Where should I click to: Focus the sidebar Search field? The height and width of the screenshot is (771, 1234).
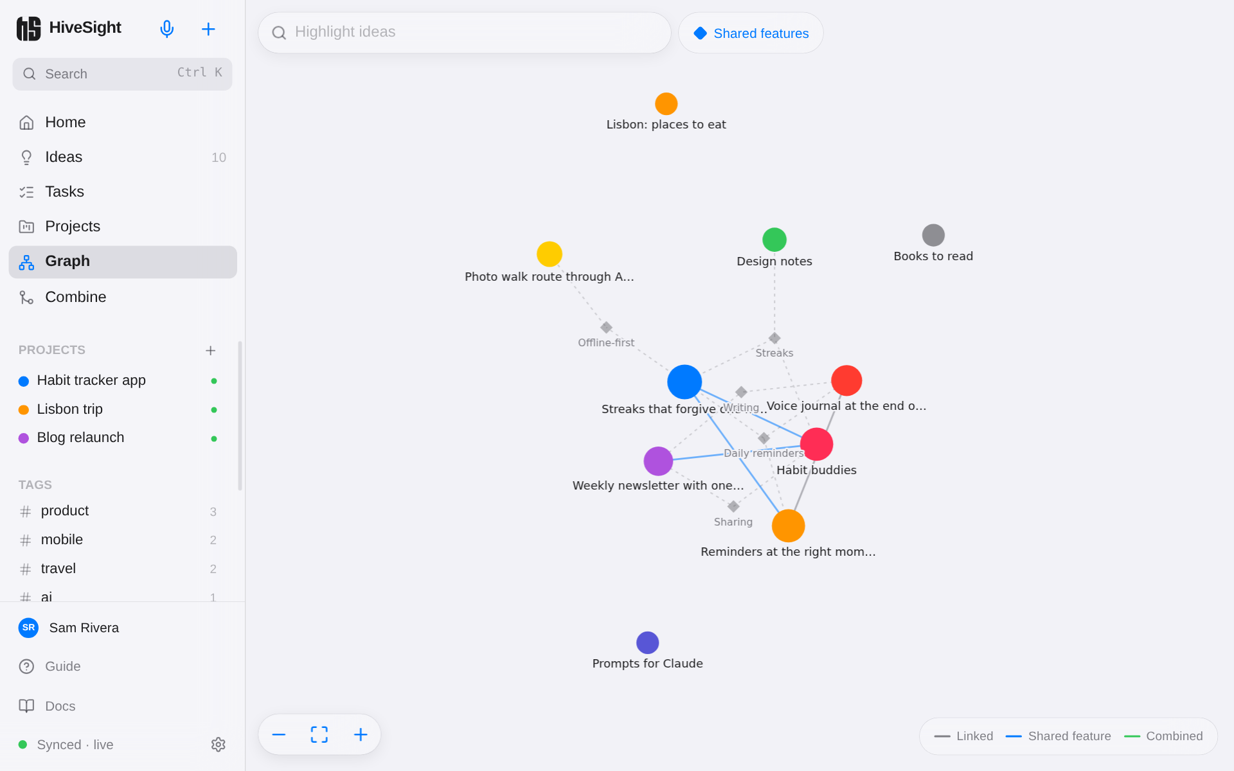click(x=122, y=74)
